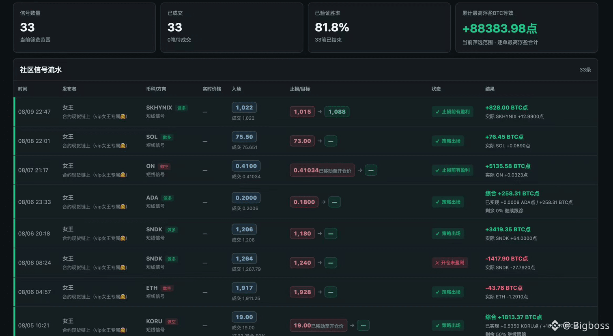Click the 75.50 entry price pill

(x=244, y=137)
